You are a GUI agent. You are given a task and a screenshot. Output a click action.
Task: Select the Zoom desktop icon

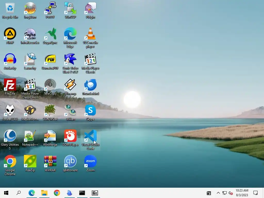[90, 163]
